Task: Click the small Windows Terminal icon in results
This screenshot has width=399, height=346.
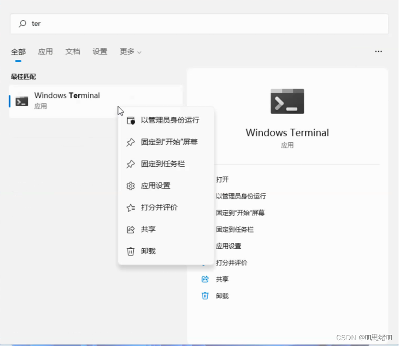Action: pos(22,101)
